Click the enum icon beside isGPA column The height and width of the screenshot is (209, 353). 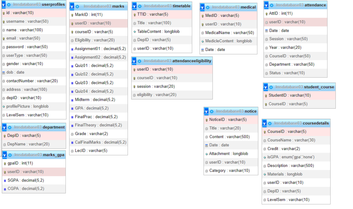pos(265,157)
